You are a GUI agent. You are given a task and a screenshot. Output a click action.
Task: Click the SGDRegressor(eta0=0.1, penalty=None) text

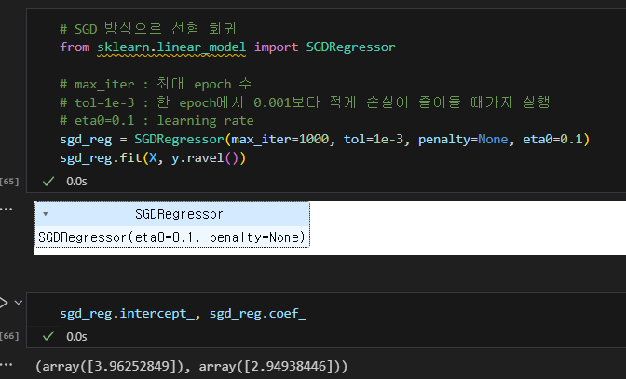(x=171, y=237)
